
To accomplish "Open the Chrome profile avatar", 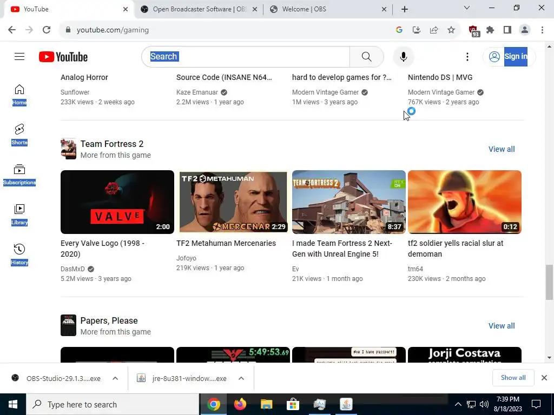I will click(x=525, y=30).
